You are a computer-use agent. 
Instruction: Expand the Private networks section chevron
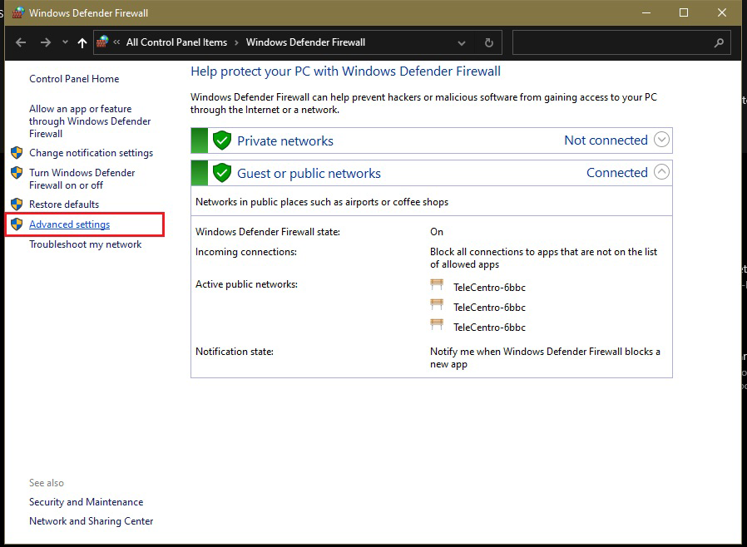(x=661, y=140)
